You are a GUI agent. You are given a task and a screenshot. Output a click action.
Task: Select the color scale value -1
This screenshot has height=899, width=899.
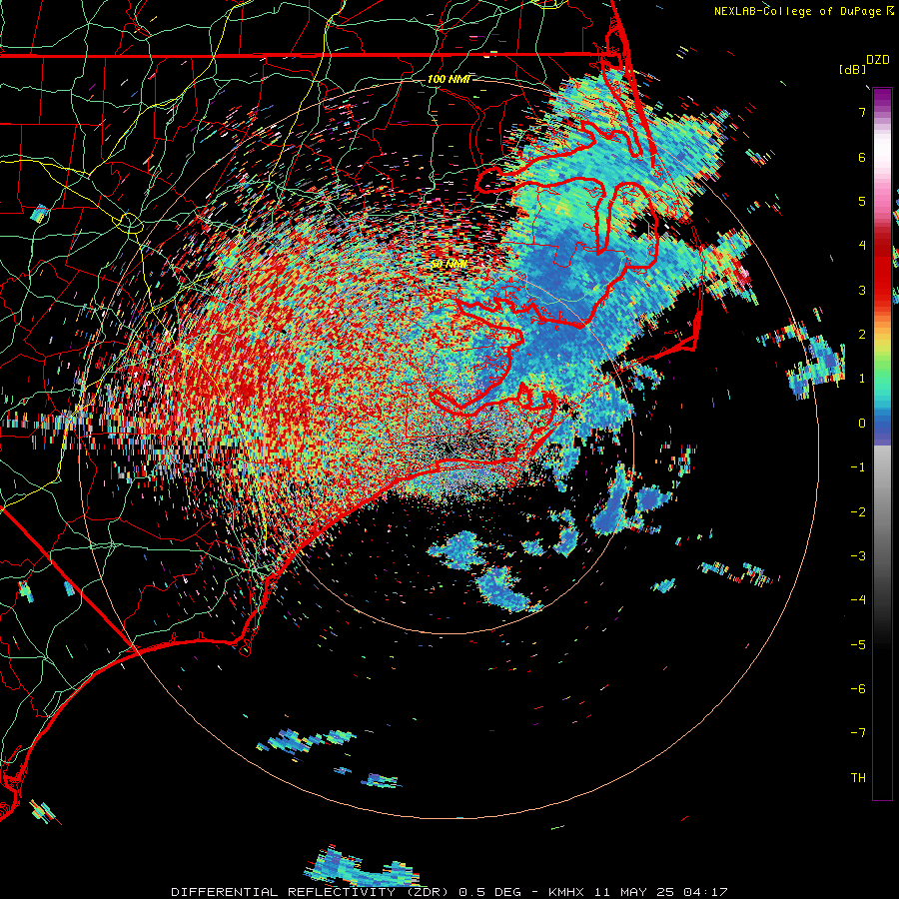pyautogui.click(x=858, y=467)
